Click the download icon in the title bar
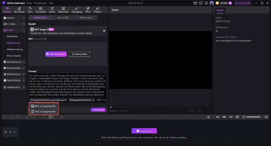Screen dimensions: 271x146 coord(206,3)
